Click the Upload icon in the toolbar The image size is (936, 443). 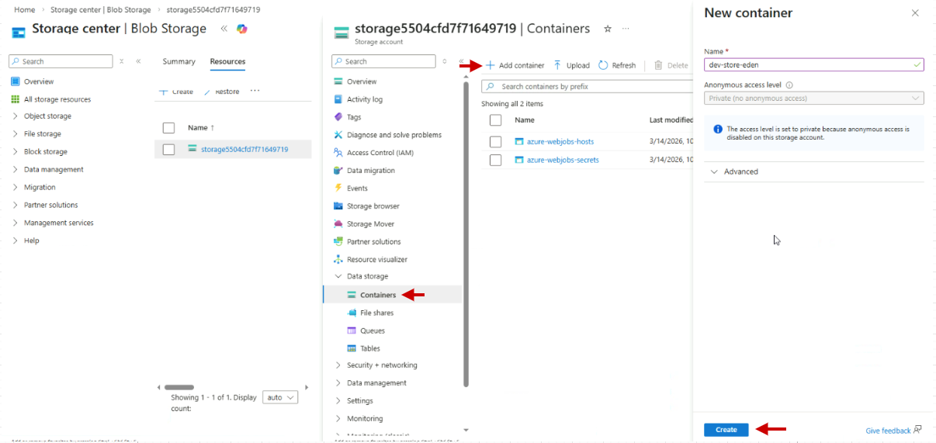(557, 65)
